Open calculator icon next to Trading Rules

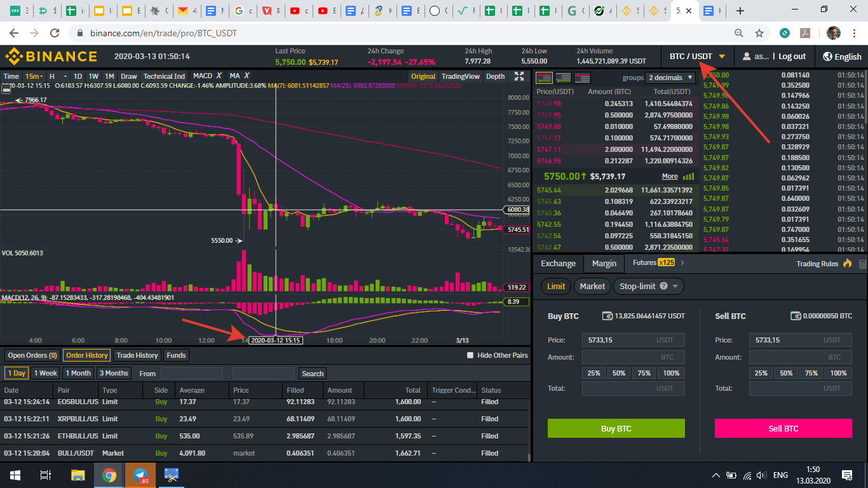click(862, 264)
